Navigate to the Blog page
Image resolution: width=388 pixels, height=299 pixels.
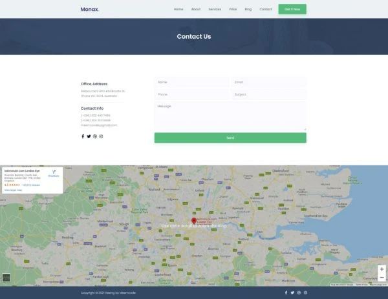pyautogui.click(x=248, y=10)
